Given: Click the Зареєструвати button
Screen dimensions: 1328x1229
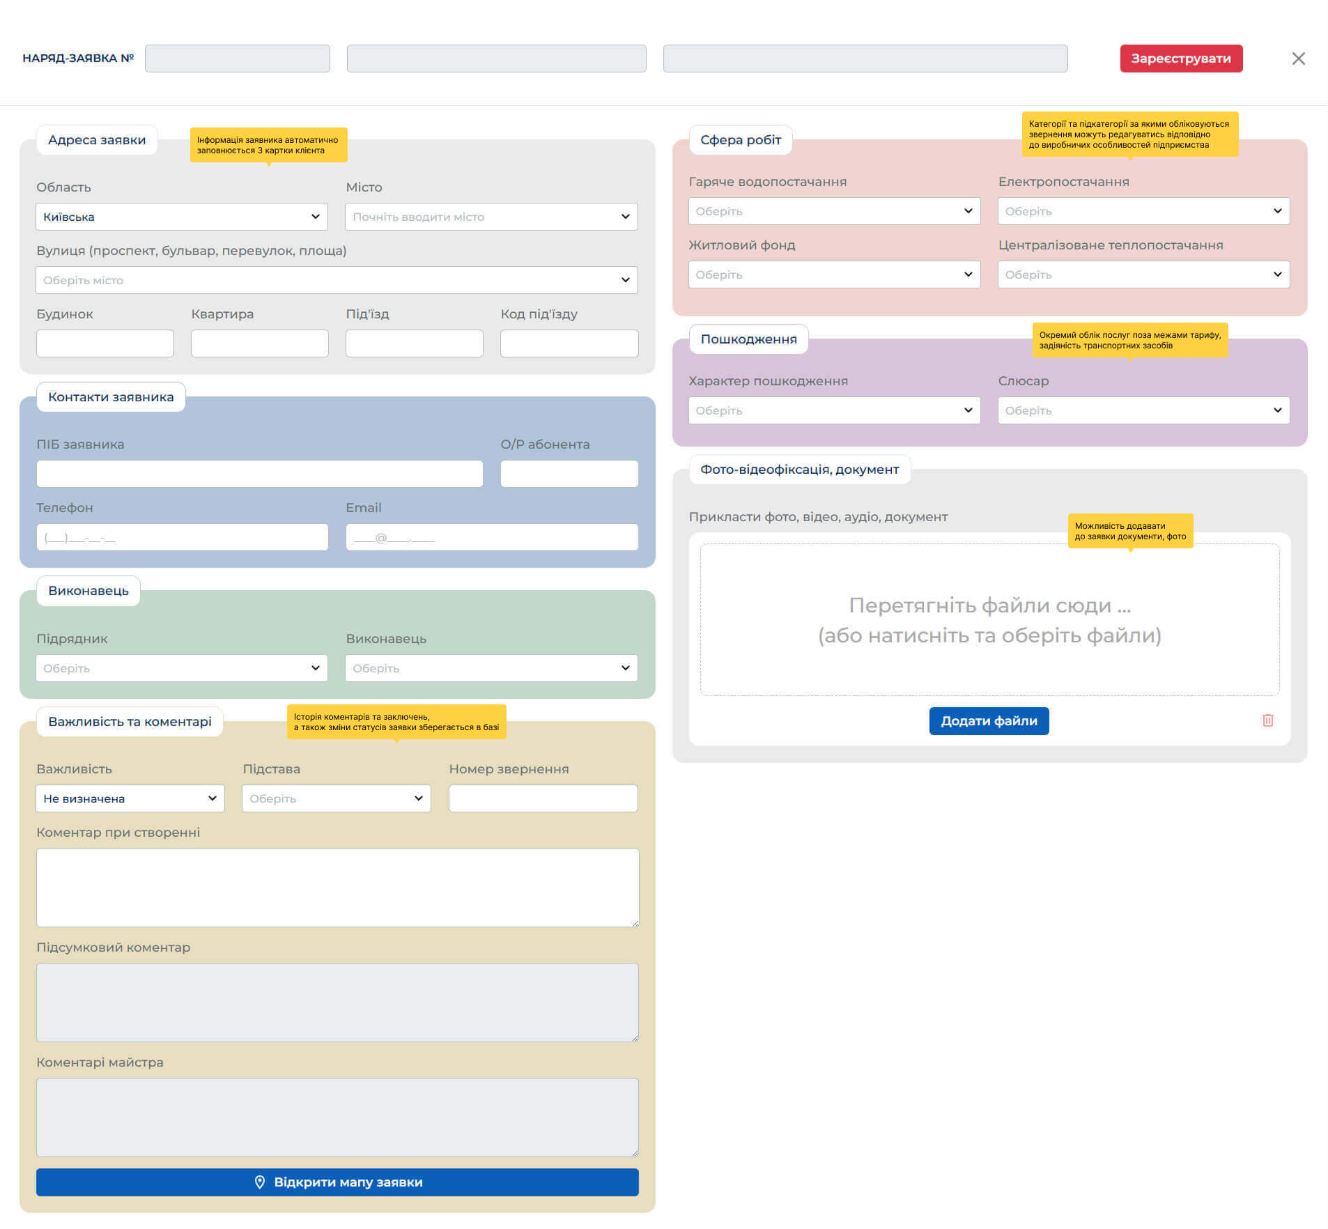Looking at the screenshot, I should [1180, 59].
